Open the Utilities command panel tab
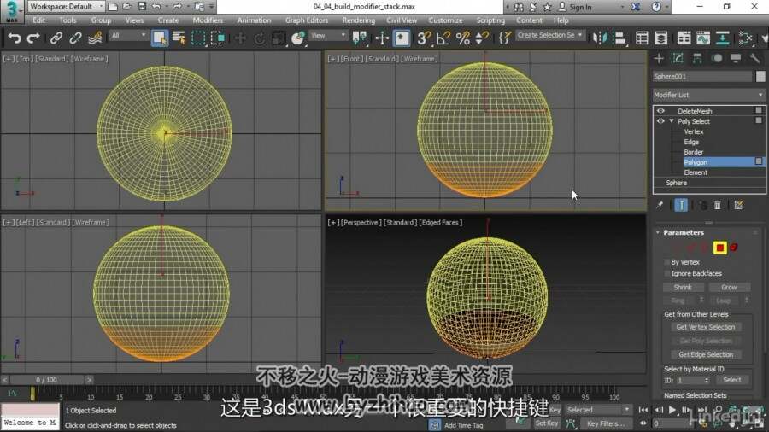This screenshot has width=769, height=432. tap(754, 59)
